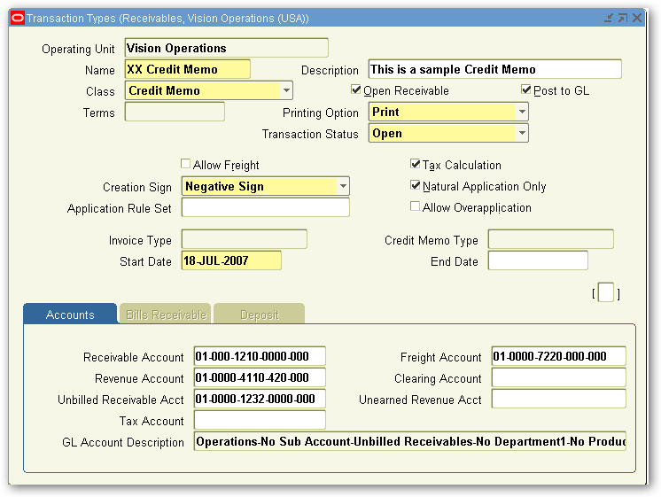Click the descriptive flexfield bracket box

pyautogui.click(x=606, y=293)
